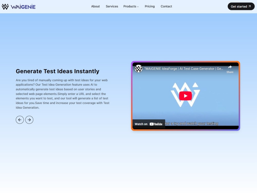Image resolution: width=257 pixels, height=193 pixels.
Task: Advance to the next slide arrow
Action: (x=29, y=120)
